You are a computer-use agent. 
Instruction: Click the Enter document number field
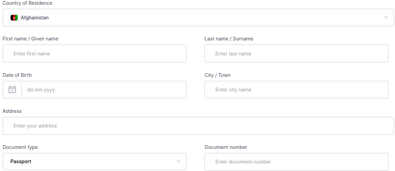click(x=296, y=162)
